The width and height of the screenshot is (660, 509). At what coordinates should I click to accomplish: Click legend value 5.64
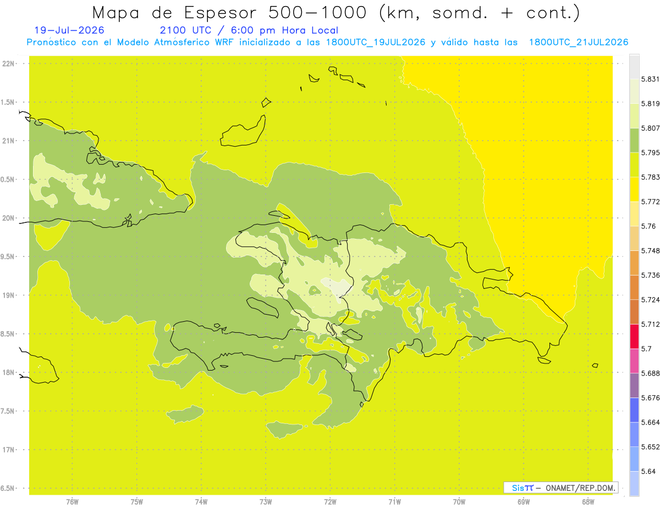[x=648, y=472]
